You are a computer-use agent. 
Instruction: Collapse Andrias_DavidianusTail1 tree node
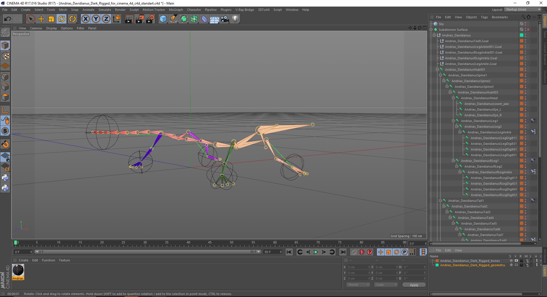(441, 201)
